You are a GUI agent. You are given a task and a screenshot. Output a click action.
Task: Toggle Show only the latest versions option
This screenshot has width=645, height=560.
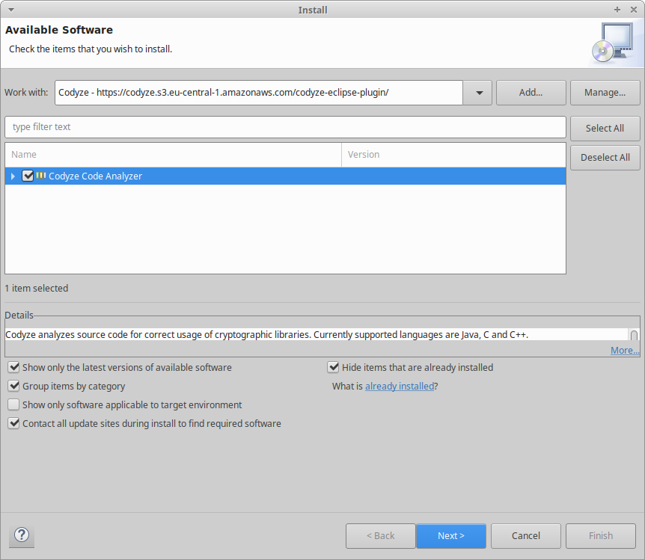[x=13, y=367]
